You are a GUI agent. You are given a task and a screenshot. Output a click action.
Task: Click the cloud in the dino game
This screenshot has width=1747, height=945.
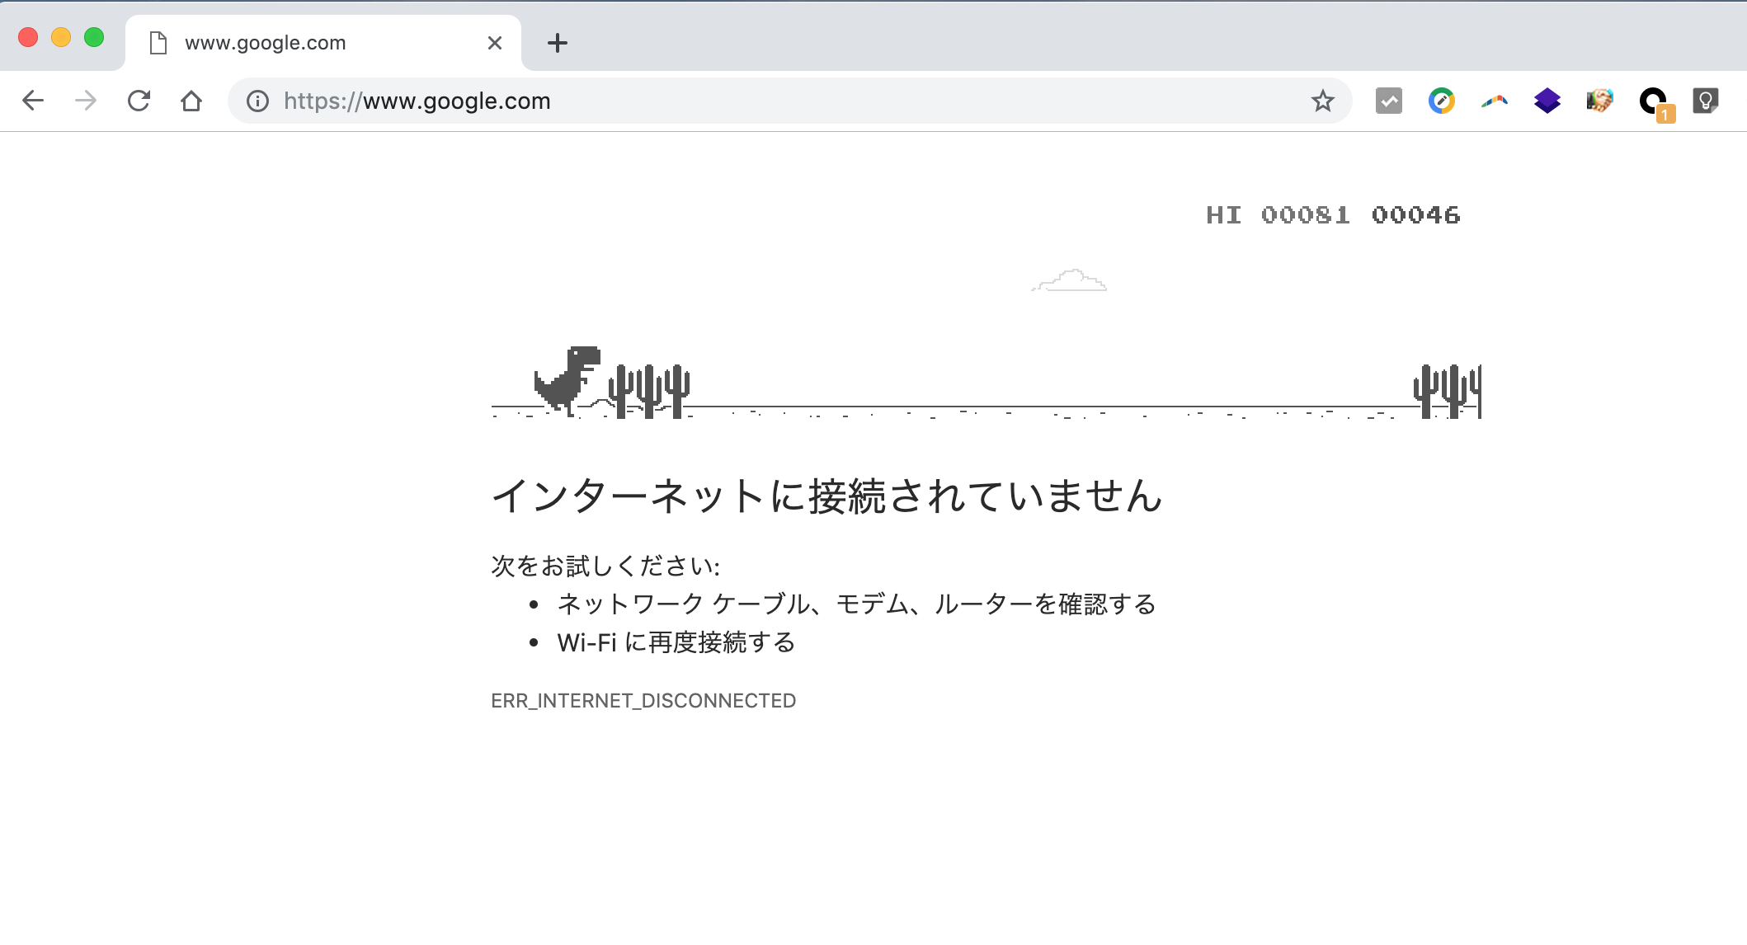[x=1069, y=280]
